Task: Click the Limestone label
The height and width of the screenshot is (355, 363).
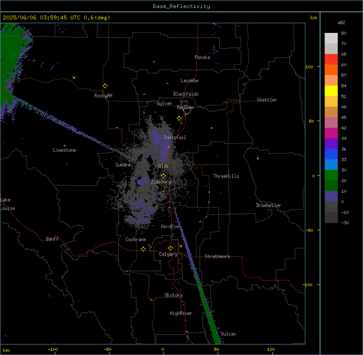Action: [64, 150]
